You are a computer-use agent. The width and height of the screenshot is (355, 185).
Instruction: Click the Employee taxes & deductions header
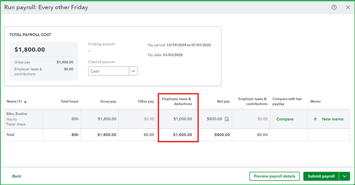[x=177, y=101]
